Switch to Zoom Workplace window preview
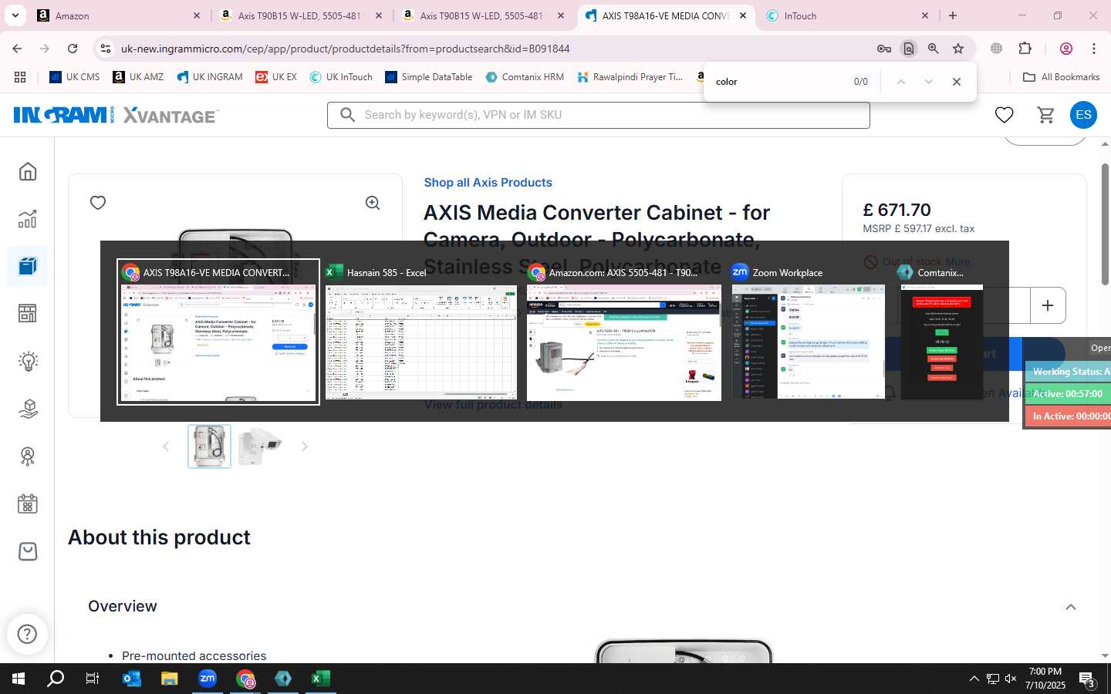 coord(808,332)
